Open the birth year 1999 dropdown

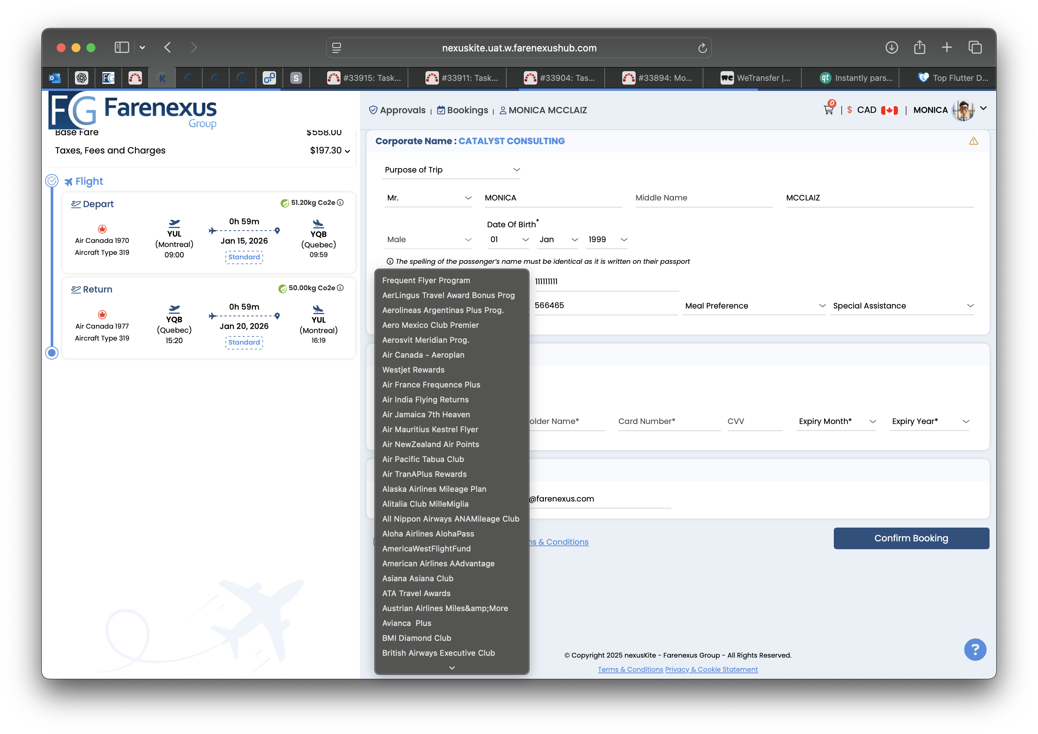(x=607, y=240)
